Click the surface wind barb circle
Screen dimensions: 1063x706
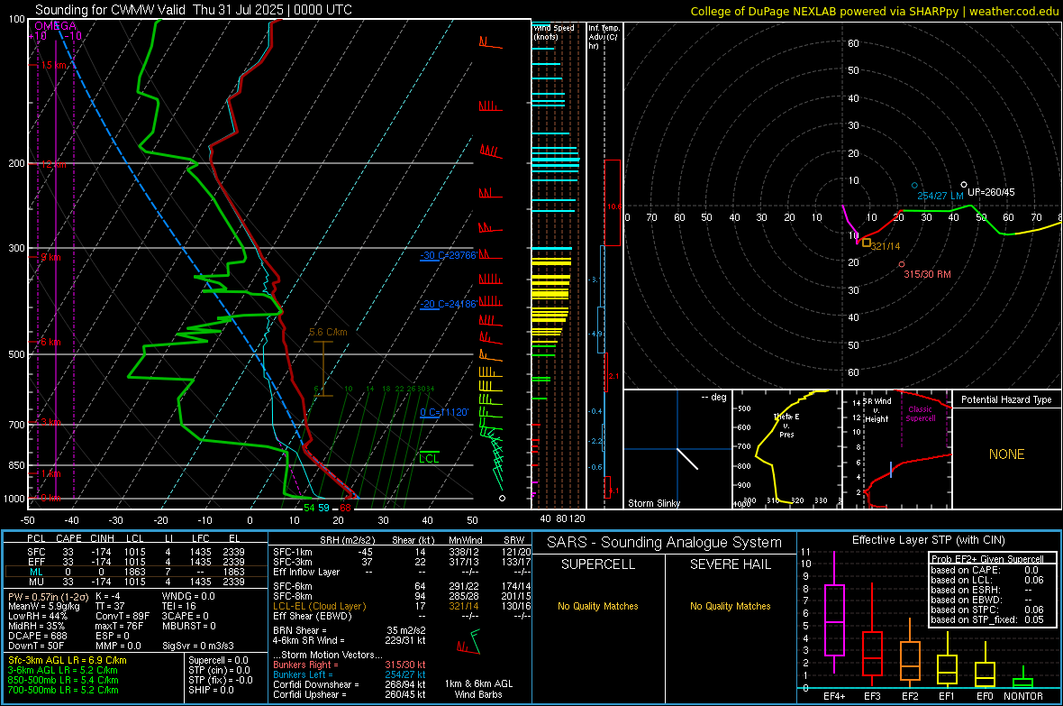(x=503, y=499)
